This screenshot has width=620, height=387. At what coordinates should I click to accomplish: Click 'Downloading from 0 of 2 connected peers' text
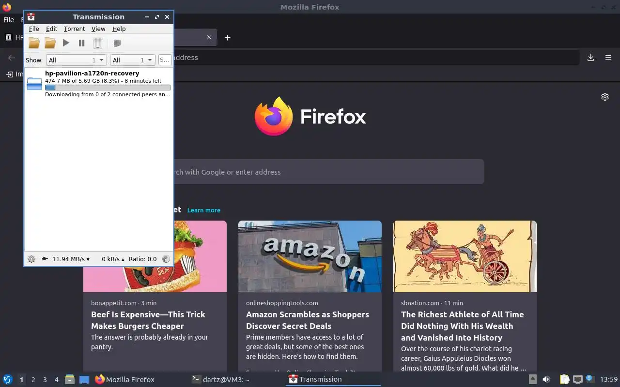click(108, 95)
